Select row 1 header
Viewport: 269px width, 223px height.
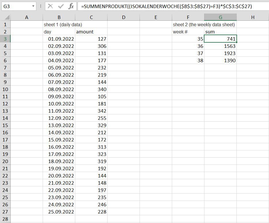point(5,24)
